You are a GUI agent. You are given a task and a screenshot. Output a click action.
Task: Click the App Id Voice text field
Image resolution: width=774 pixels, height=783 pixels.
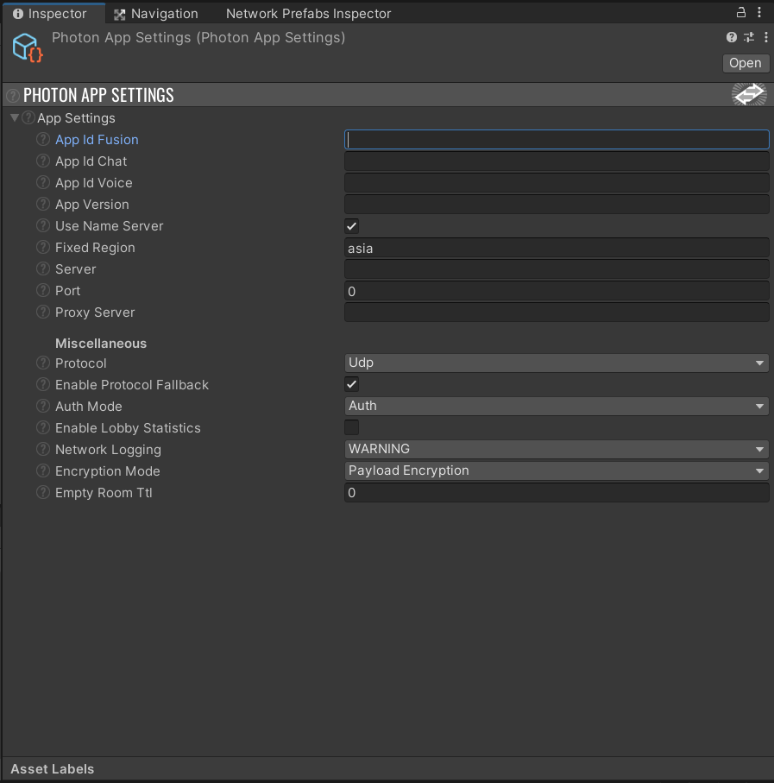tap(557, 183)
